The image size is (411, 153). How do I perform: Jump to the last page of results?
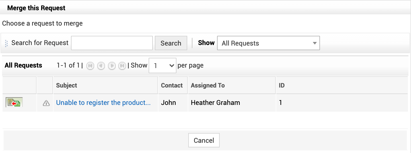tap(122, 66)
